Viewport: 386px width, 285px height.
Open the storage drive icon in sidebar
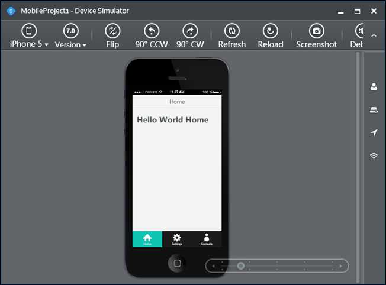[x=374, y=109]
